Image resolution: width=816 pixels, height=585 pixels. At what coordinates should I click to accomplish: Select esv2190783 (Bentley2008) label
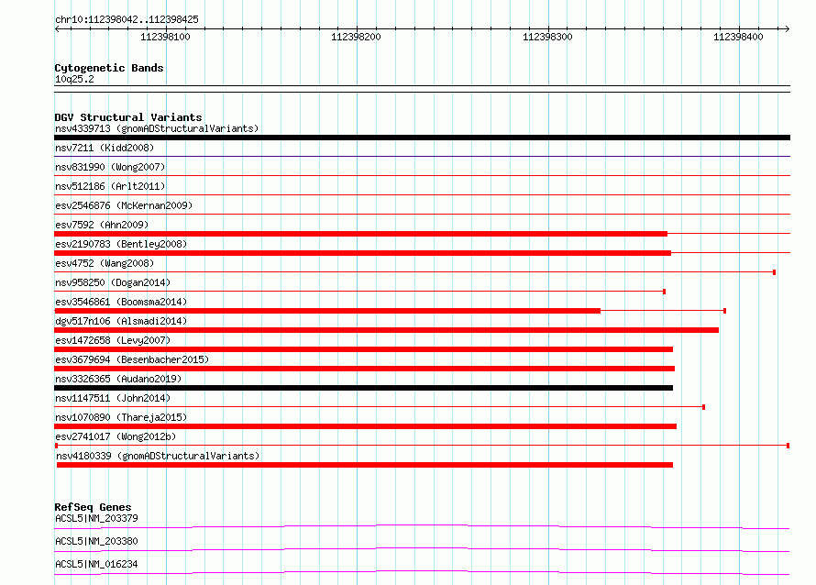tap(121, 244)
